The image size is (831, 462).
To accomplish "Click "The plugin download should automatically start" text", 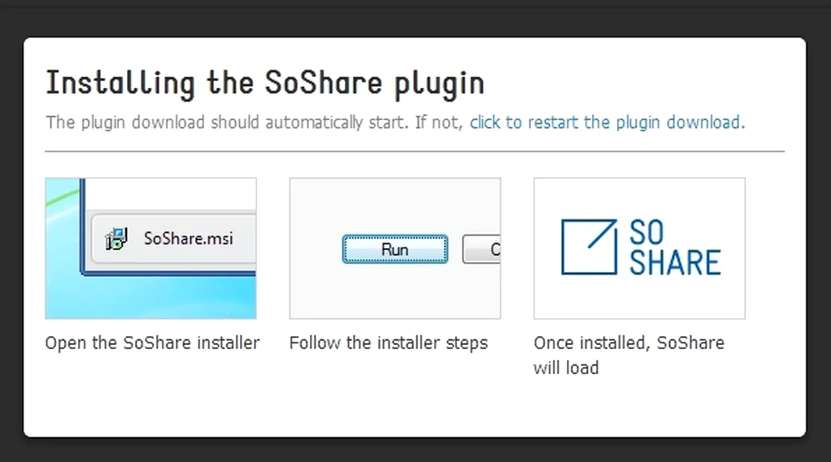I will [x=227, y=123].
